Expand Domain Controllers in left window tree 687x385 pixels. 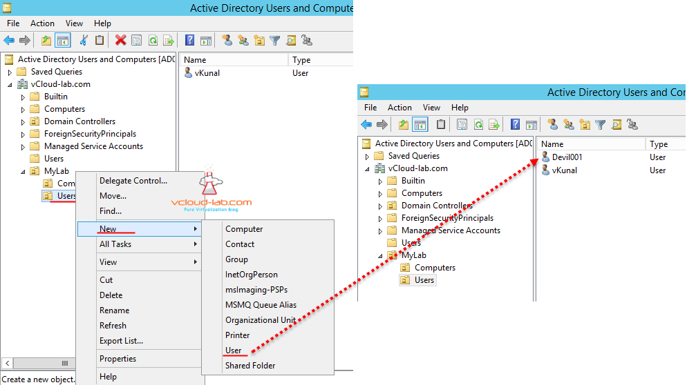[23, 122]
